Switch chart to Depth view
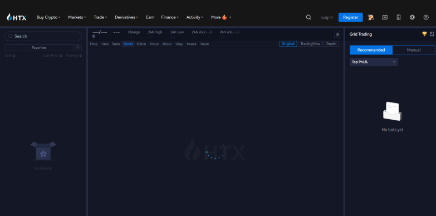The height and width of the screenshot is (216, 436). pyautogui.click(x=331, y=44)
